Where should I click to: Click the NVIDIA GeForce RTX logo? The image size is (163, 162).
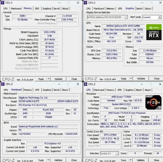pos(154,32)
